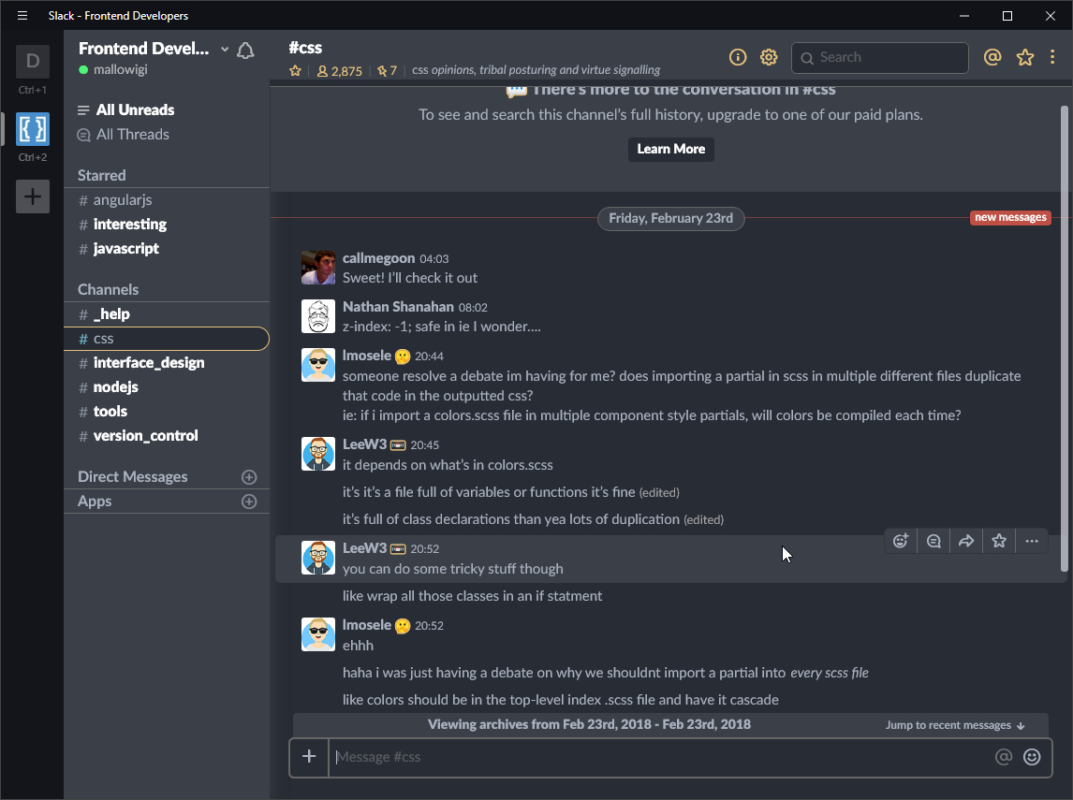Select the Frontend Developers workspace icon
This screenshot has width=1073, height=800.
(x=33, y=128)
